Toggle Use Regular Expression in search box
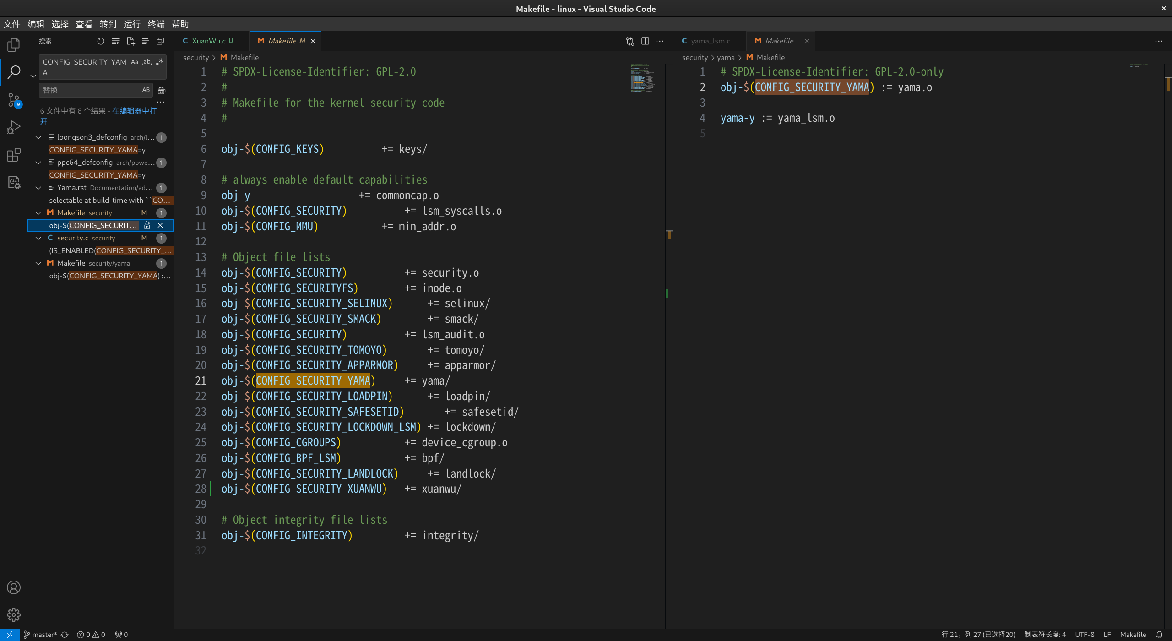This screenshot has height=641, width=1172. 159,62
